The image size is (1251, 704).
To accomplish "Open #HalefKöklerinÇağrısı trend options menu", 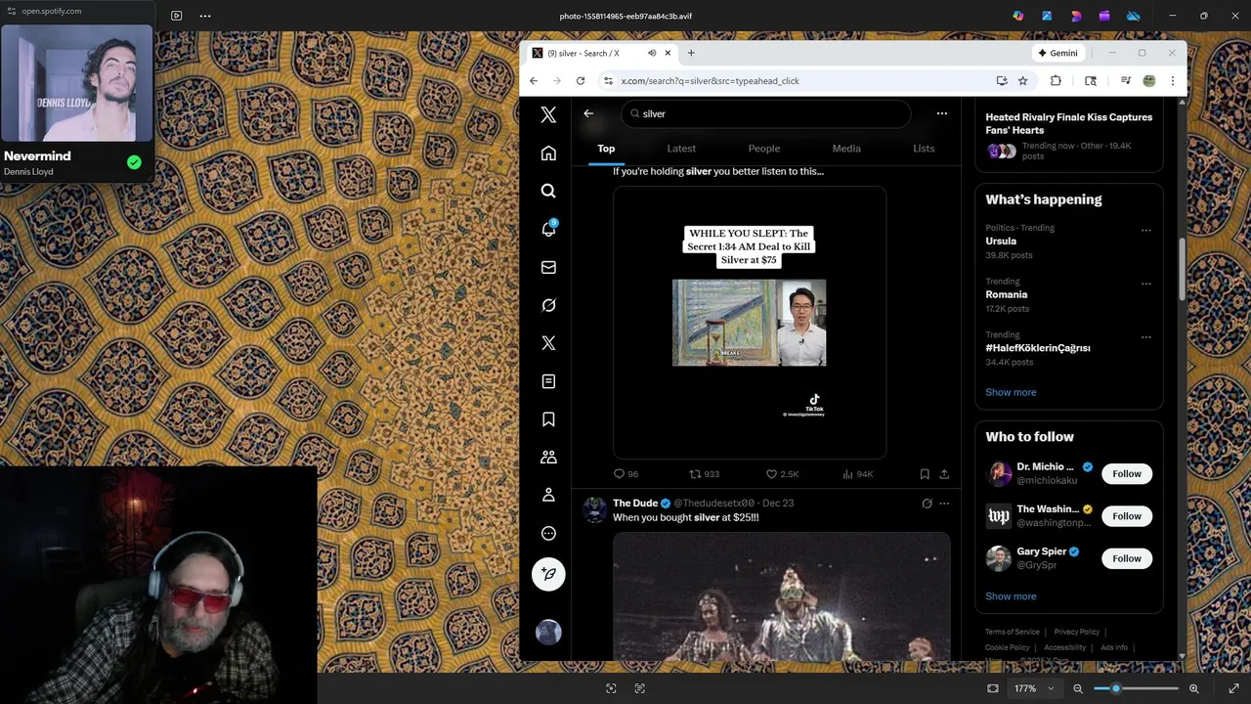I will (x=1146, y=337).
